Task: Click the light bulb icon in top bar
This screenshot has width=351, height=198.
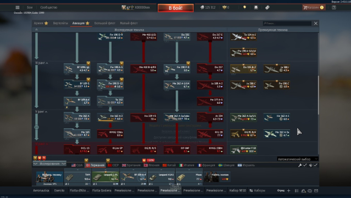Action: [244, 7]
